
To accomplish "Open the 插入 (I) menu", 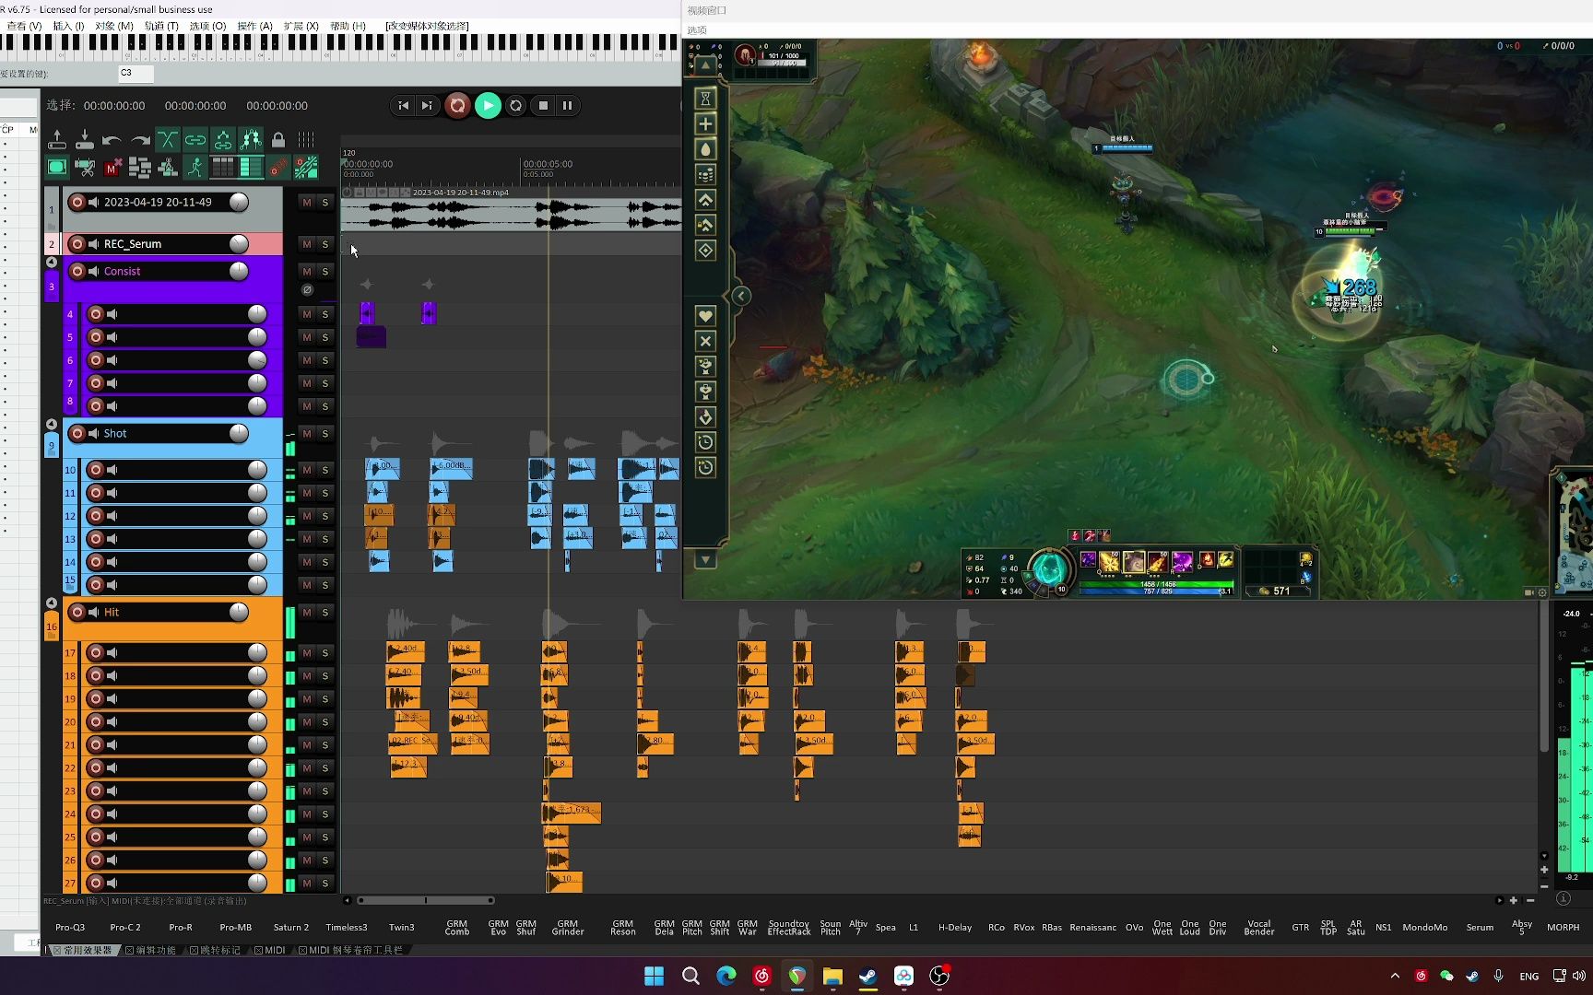I will tap(69, 26).
